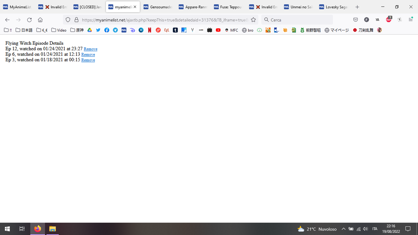The image size is (418, 235).
Task: Open the Google Drive bookmark
Action: point(89,30)
